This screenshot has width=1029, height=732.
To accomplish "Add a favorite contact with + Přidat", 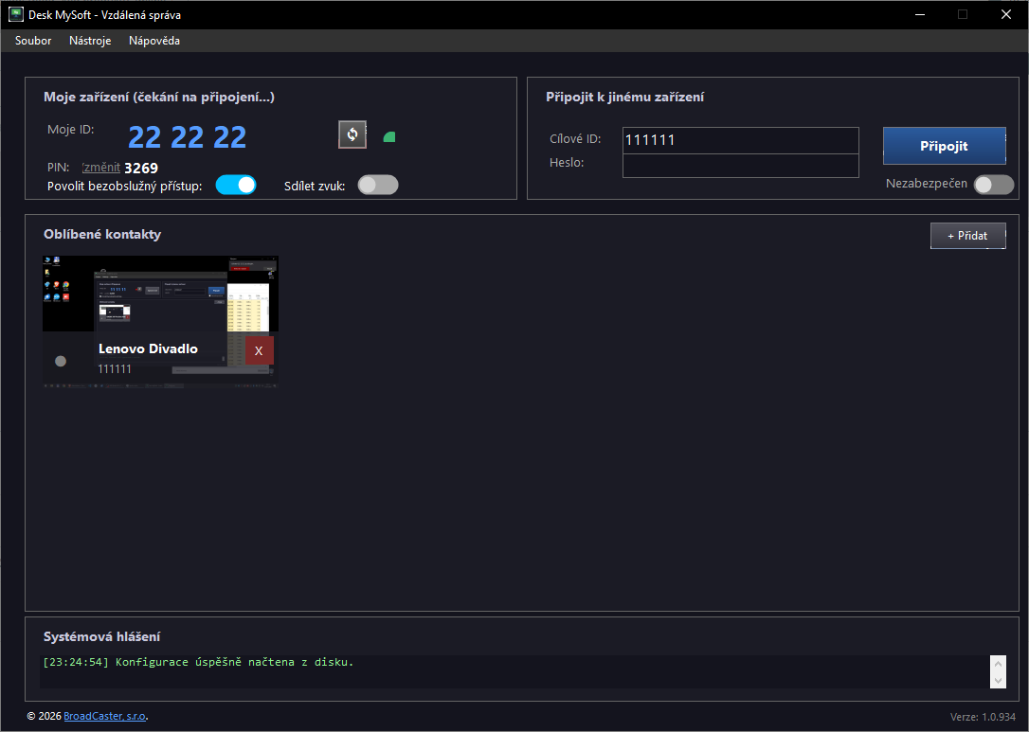I will 968,236.
